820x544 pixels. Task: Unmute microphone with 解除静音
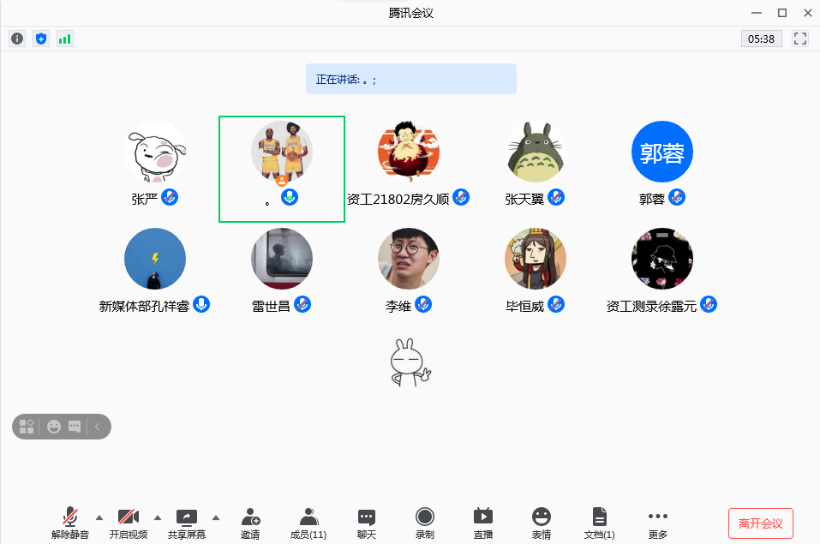point(70,523)
